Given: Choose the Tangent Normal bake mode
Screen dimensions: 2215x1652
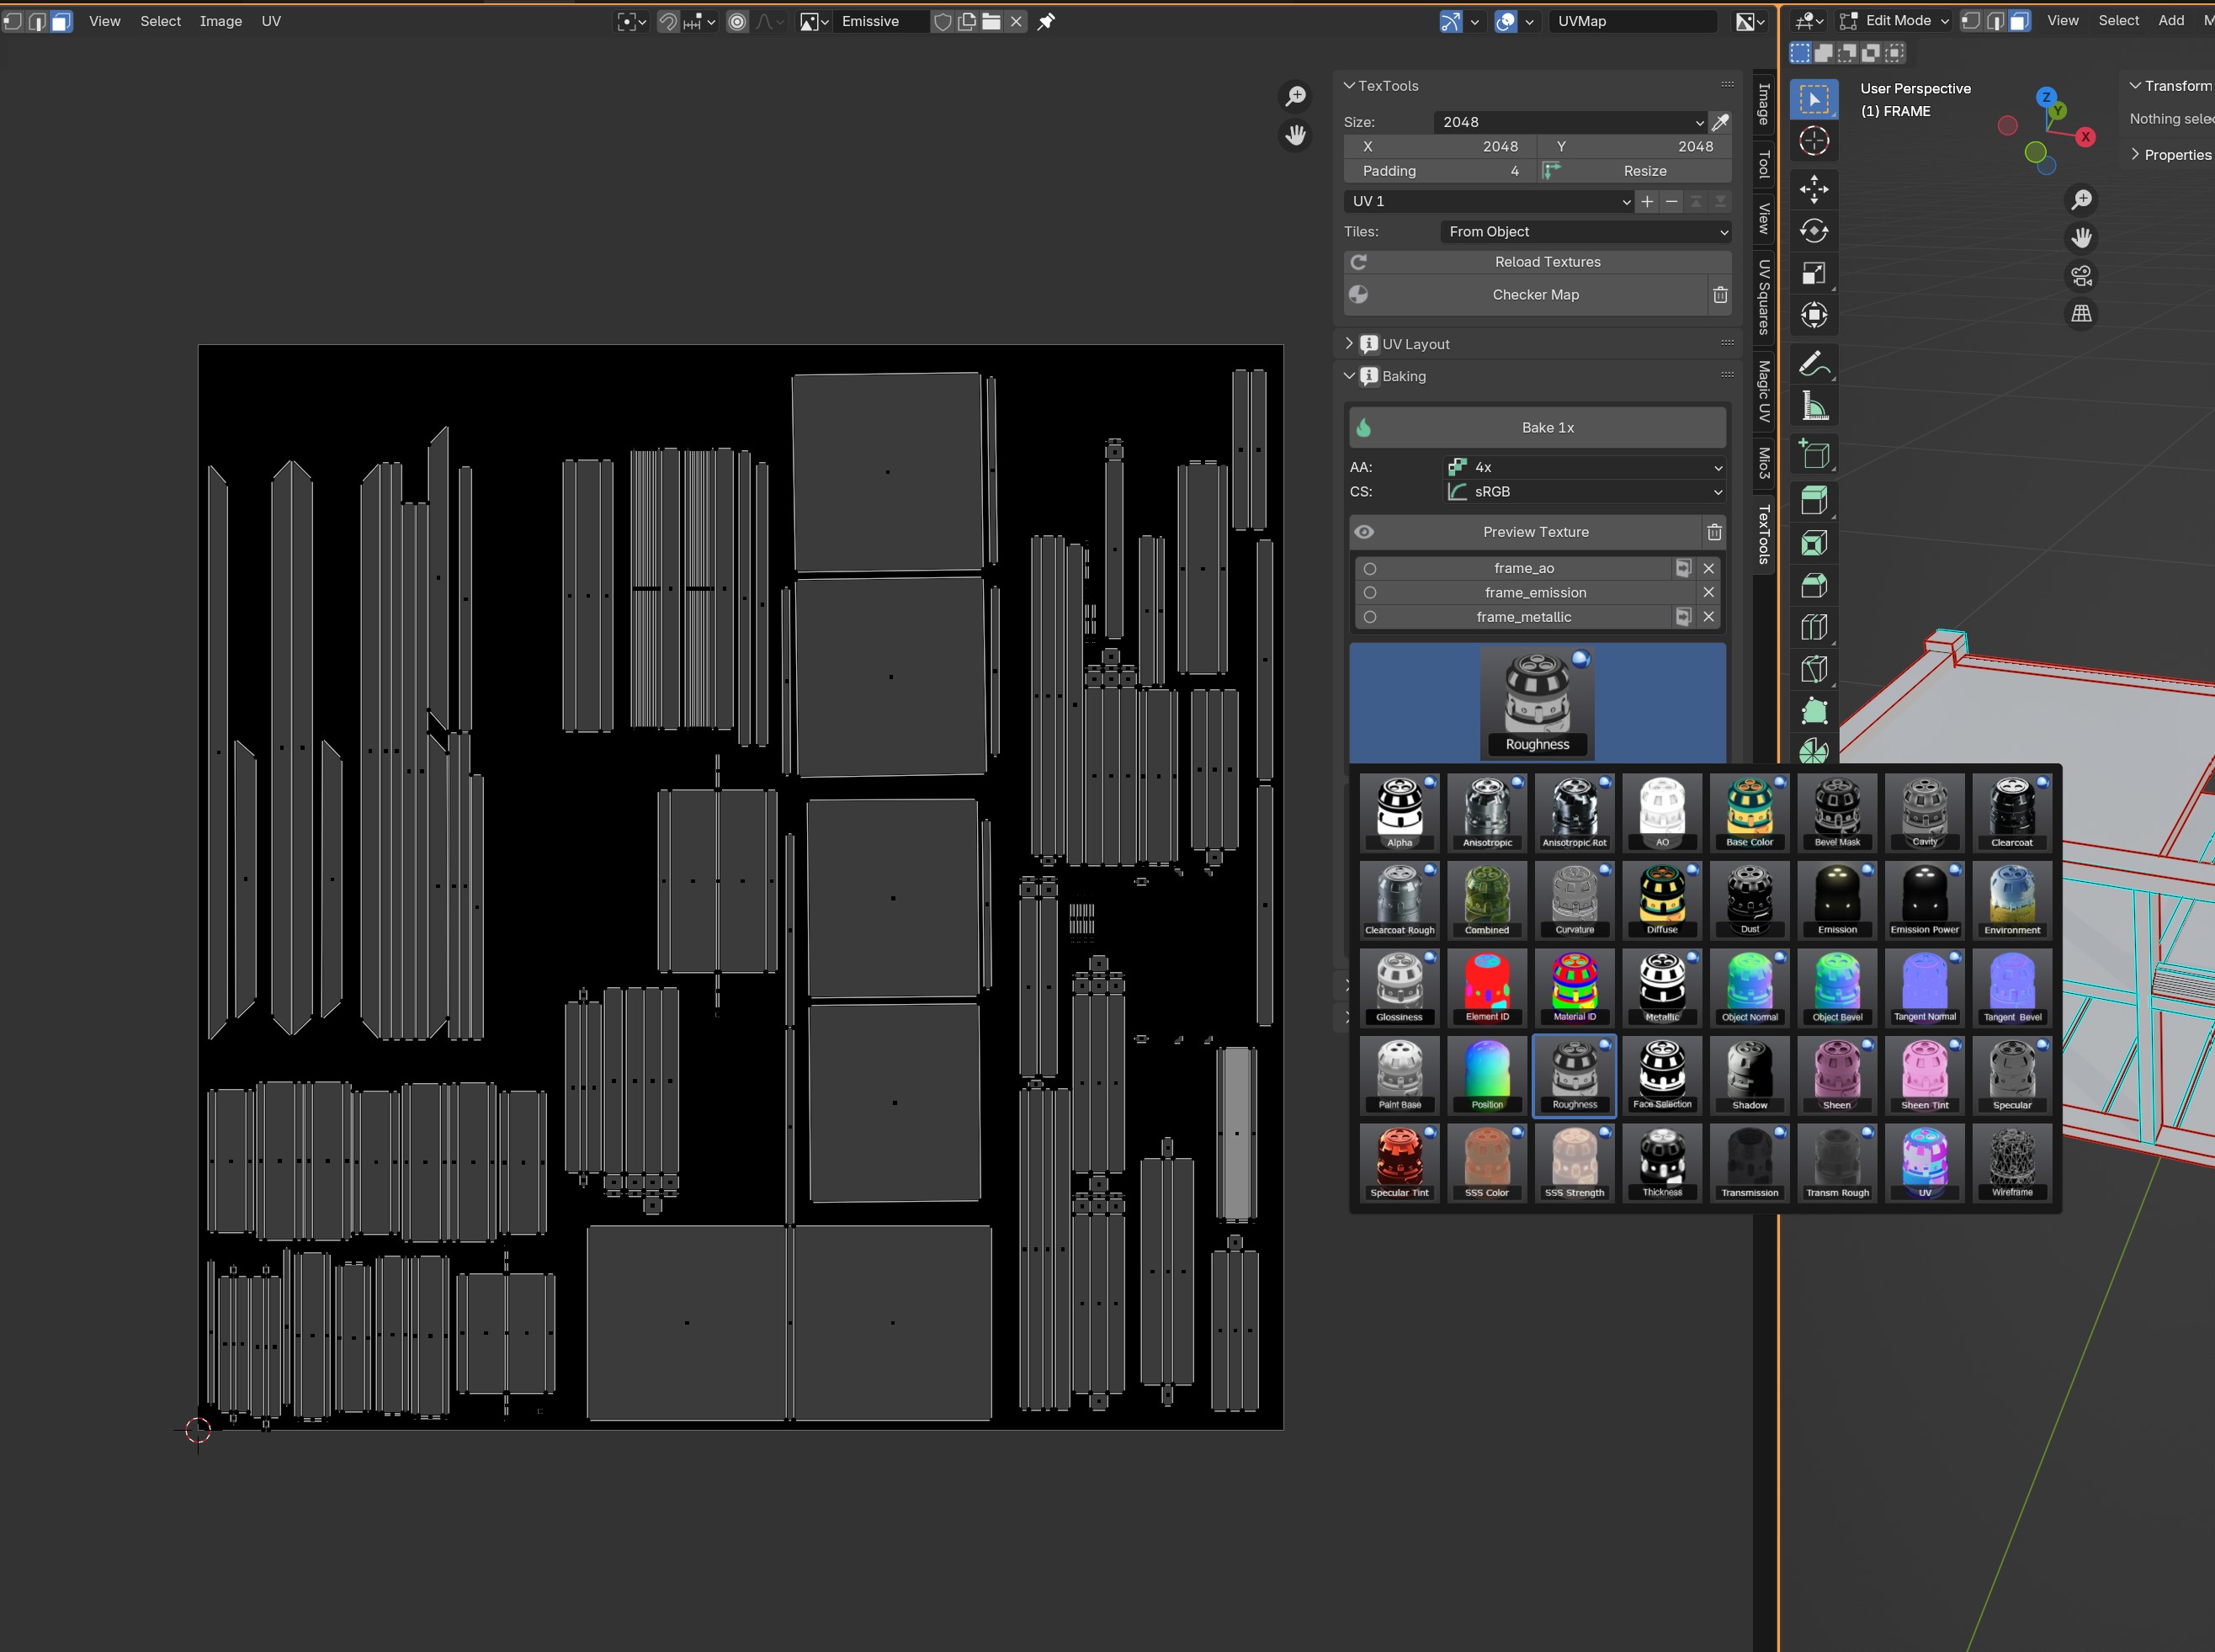Looking at the screenshot, I should [x=1924, y=988].
